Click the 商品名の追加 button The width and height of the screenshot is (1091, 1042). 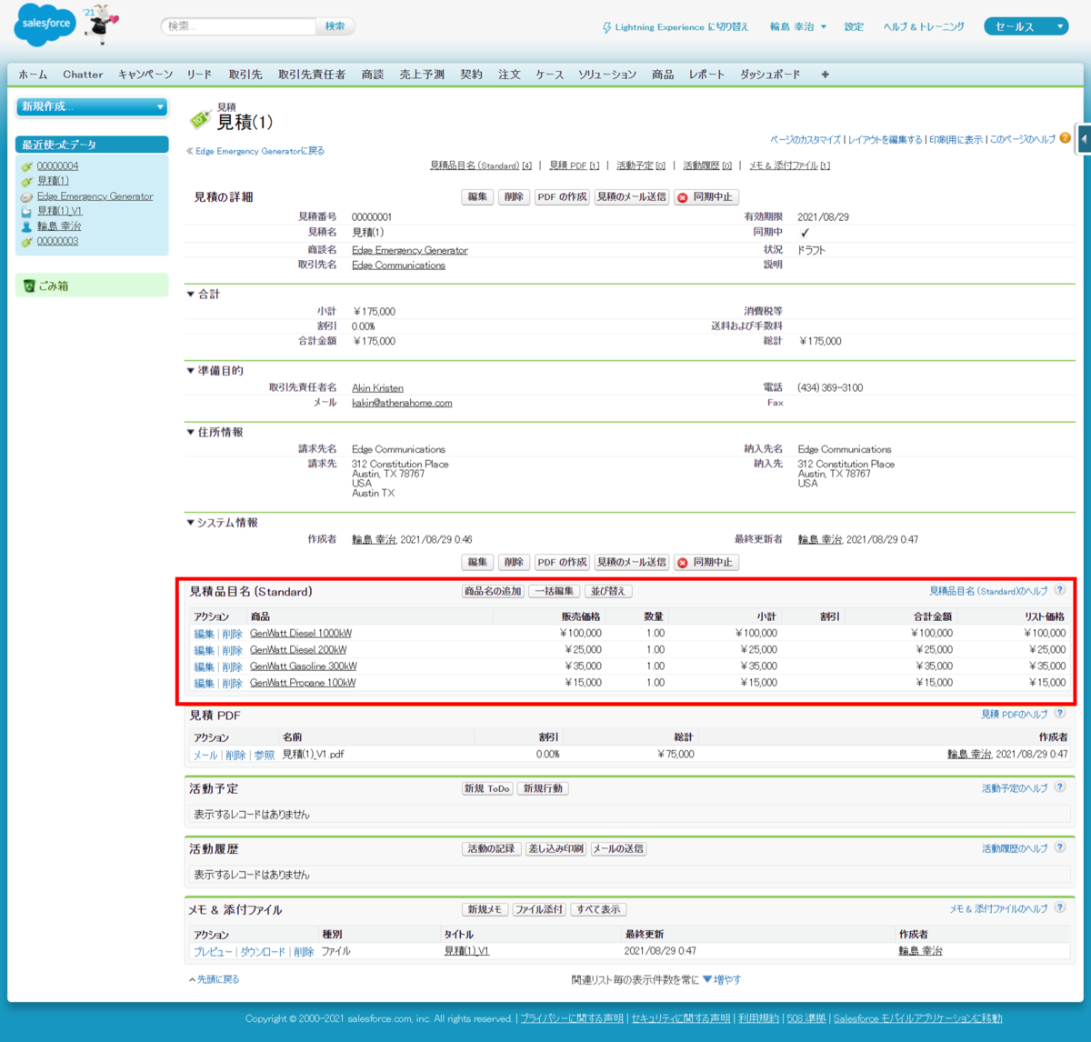[493, 591]
